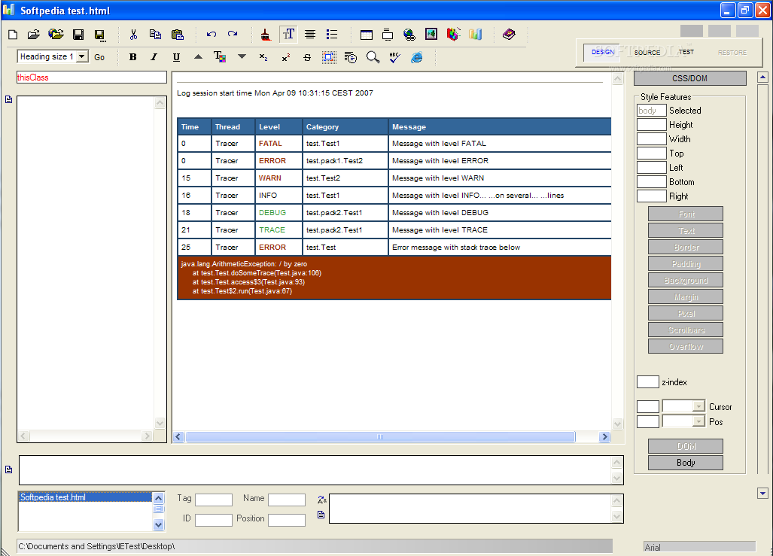
Task: Click the Save floppy disk icon
Action: tap(78, 35)
